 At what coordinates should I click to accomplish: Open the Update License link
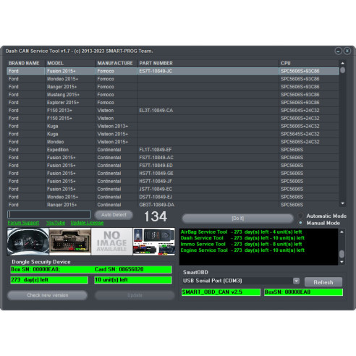pyautogui.click(x=87, y=223)
